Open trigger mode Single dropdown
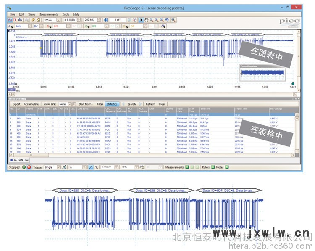Image resolution: width=315 pixels, height=251 pixels. click(59, 167)
